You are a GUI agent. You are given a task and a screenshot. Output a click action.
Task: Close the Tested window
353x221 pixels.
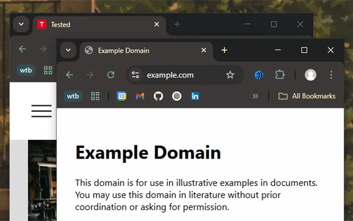(300, 24)
